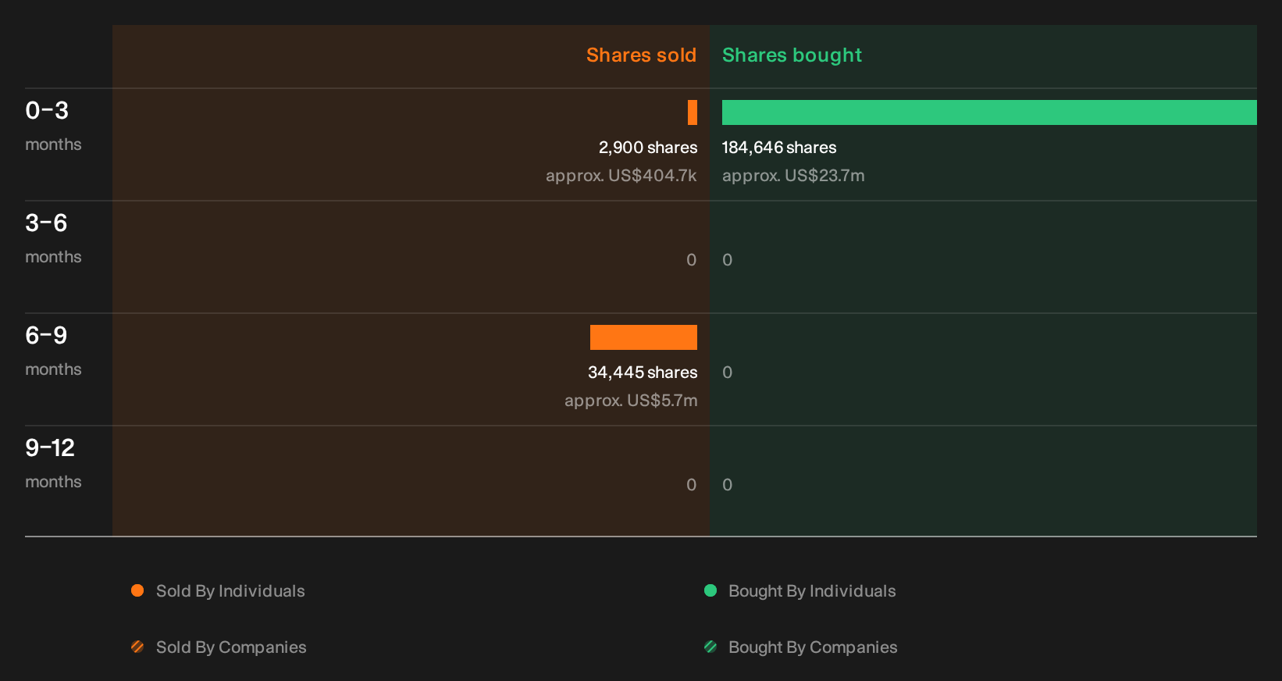Viewport: 1282px width, 681px height.
Task: Click the '3-6' months row label
Action: tap(46, 223)
